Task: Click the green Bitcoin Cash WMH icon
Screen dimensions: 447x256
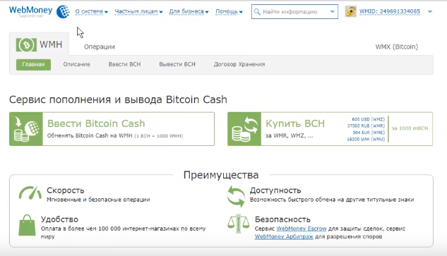Action: click(26, 44)
